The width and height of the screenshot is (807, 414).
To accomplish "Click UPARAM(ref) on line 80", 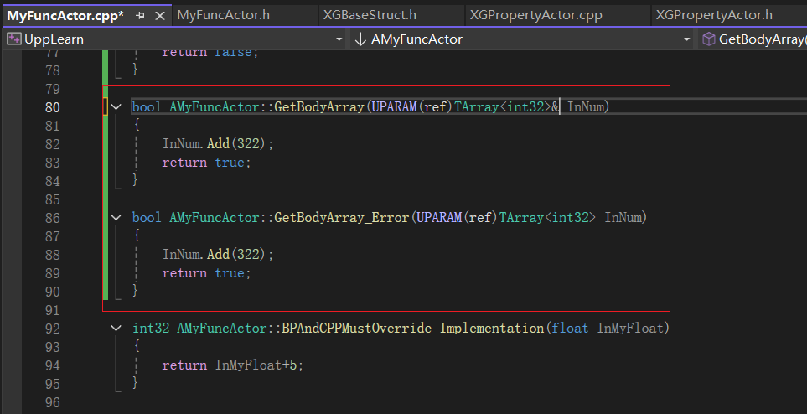I will (x=411, y=107).
